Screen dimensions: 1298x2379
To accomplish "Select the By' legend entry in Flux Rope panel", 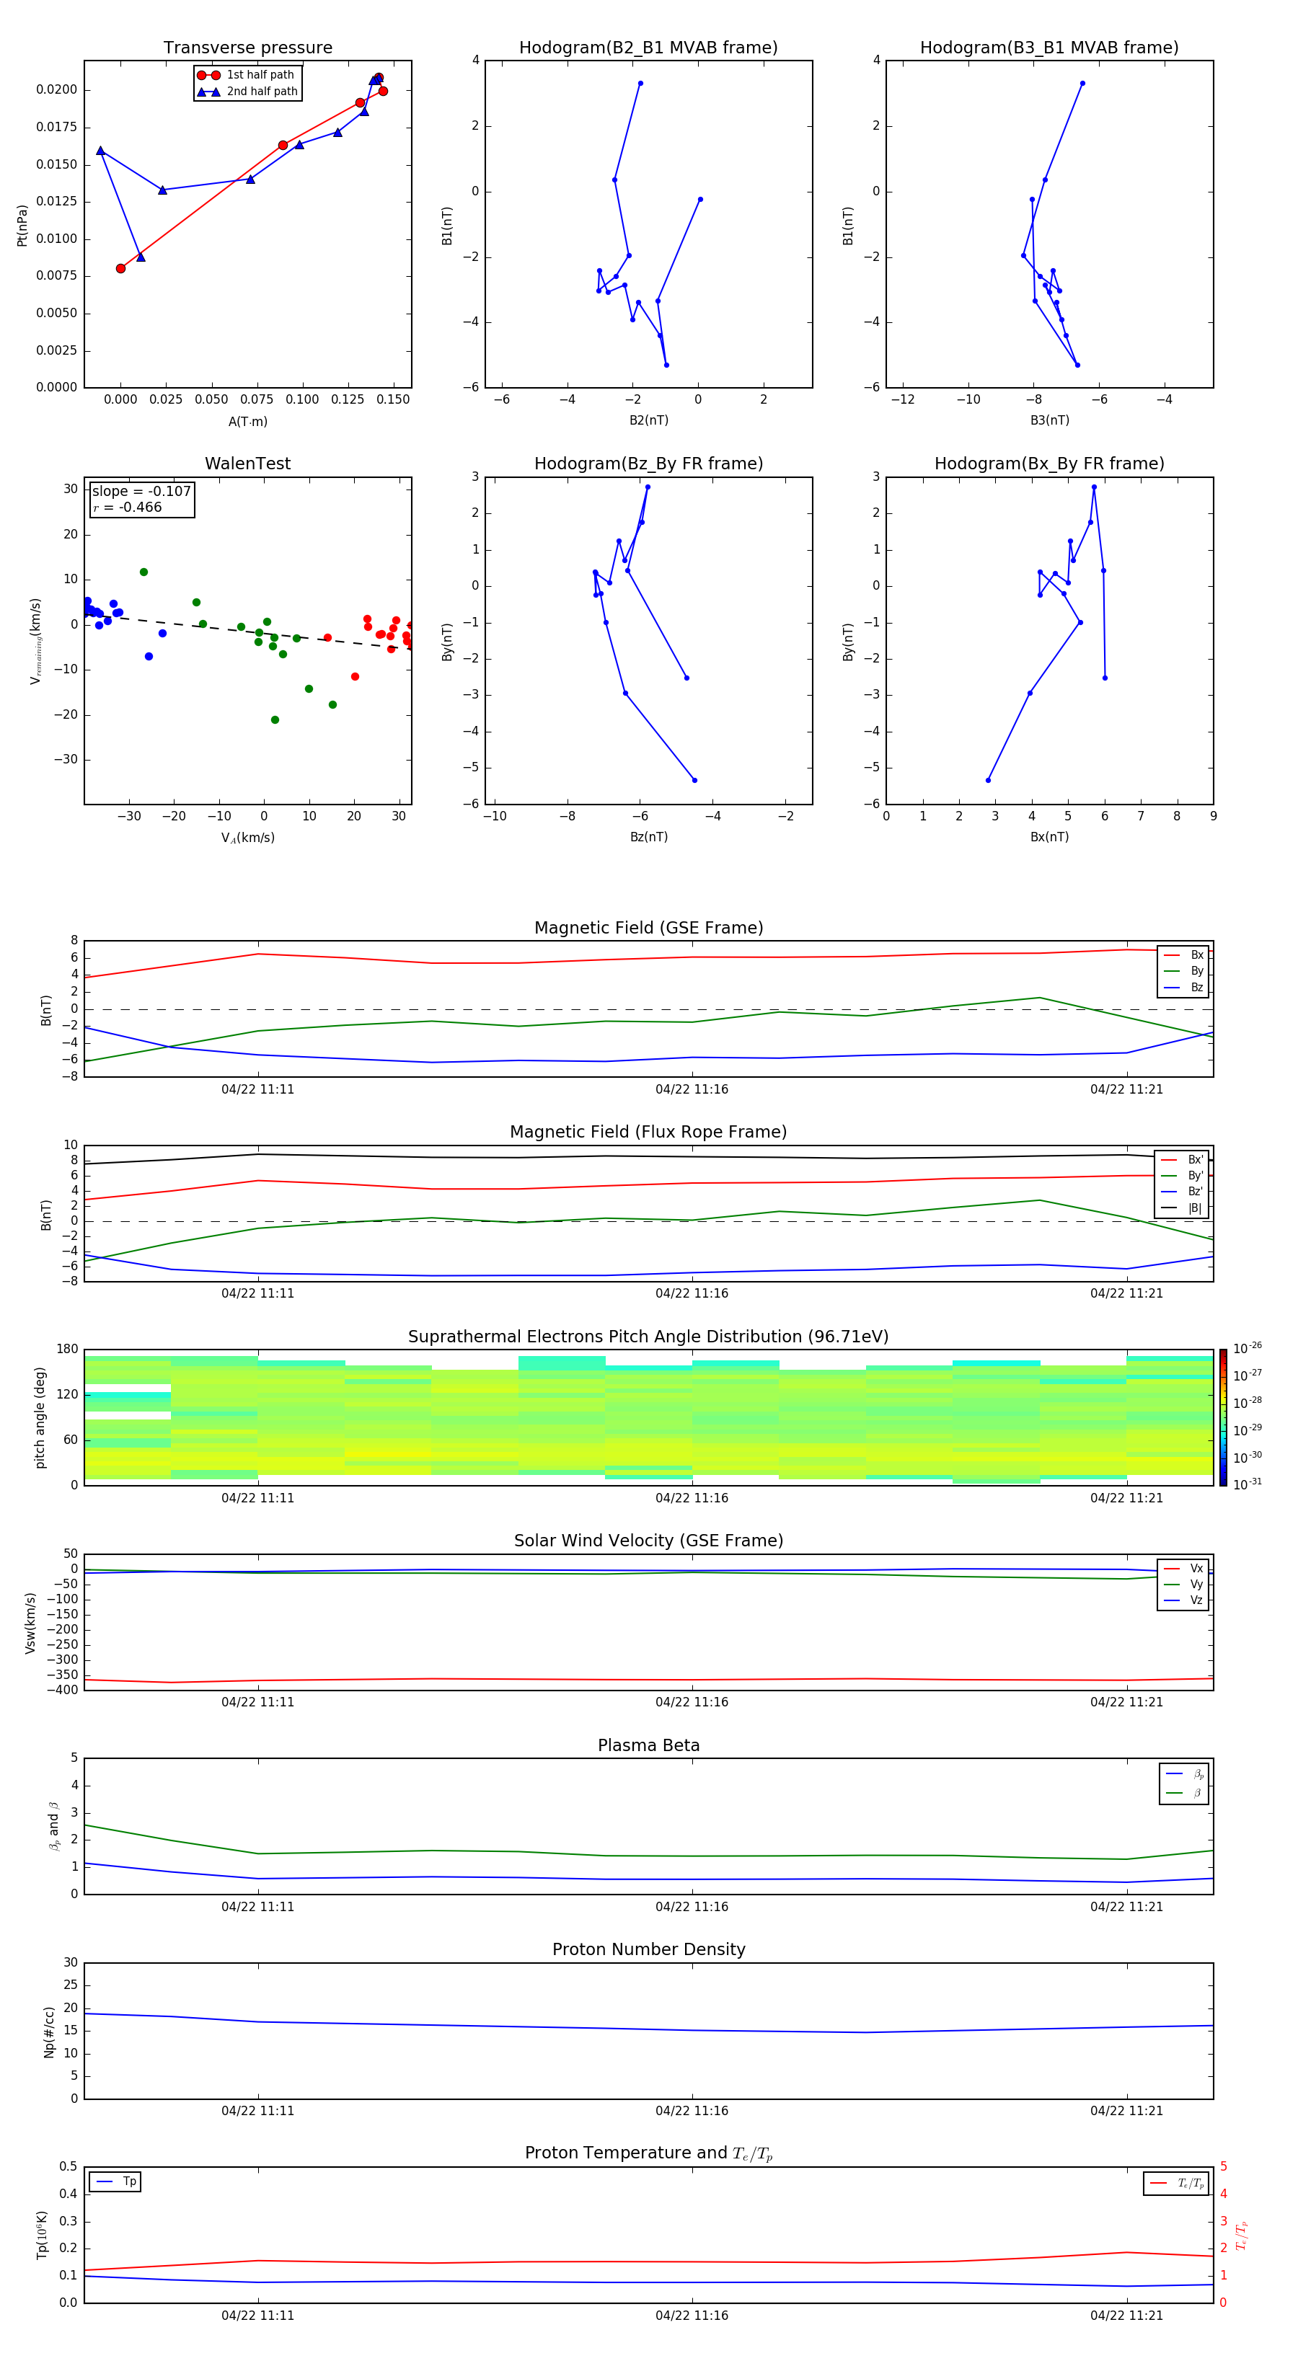I will (x=1183, y=1176).
